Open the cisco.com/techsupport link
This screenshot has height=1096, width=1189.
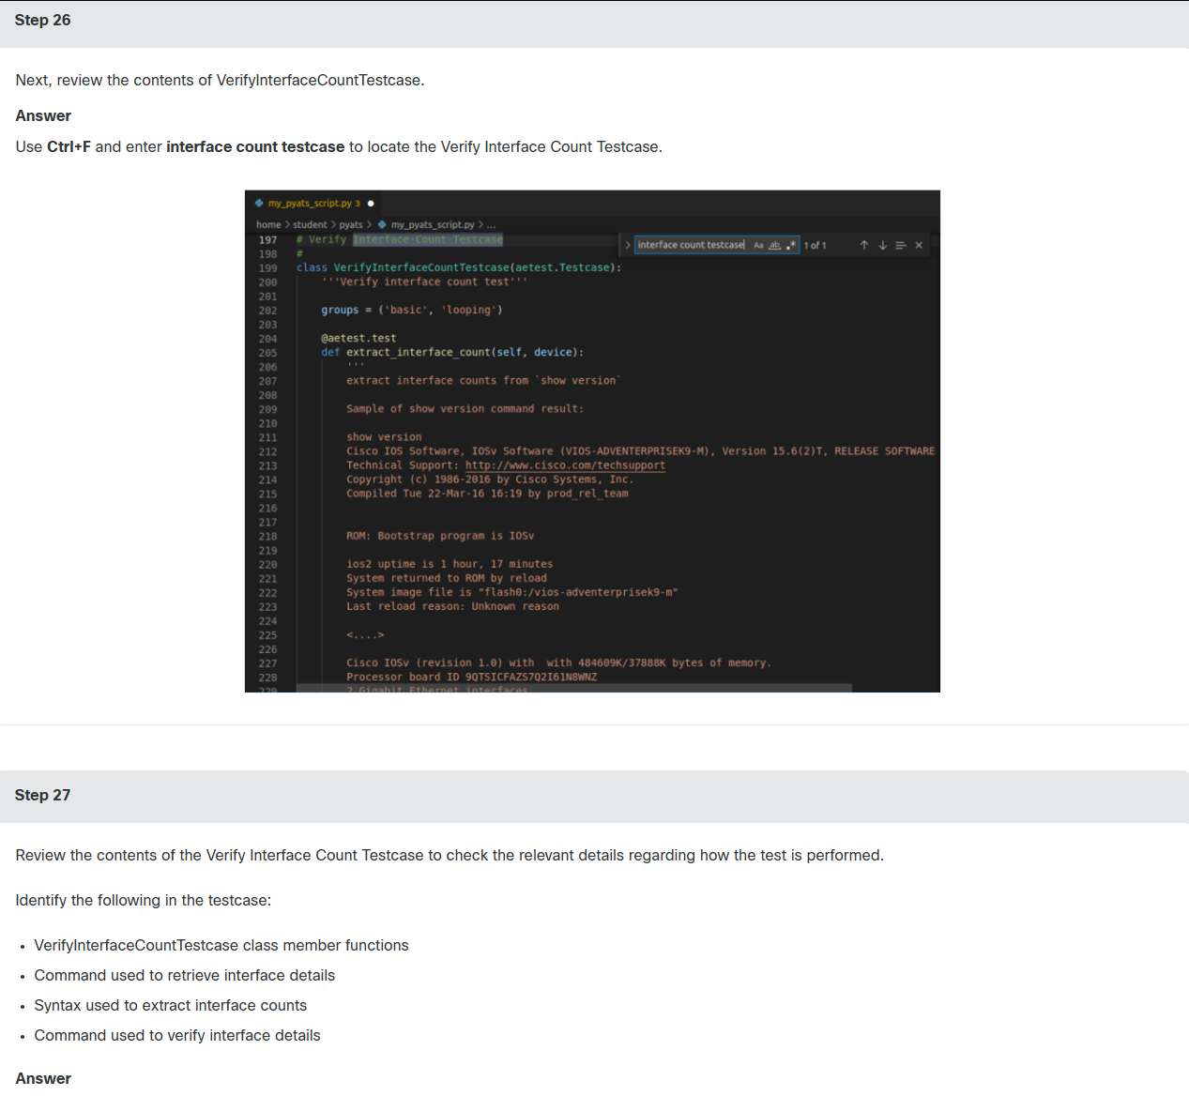tap(565, 465)
